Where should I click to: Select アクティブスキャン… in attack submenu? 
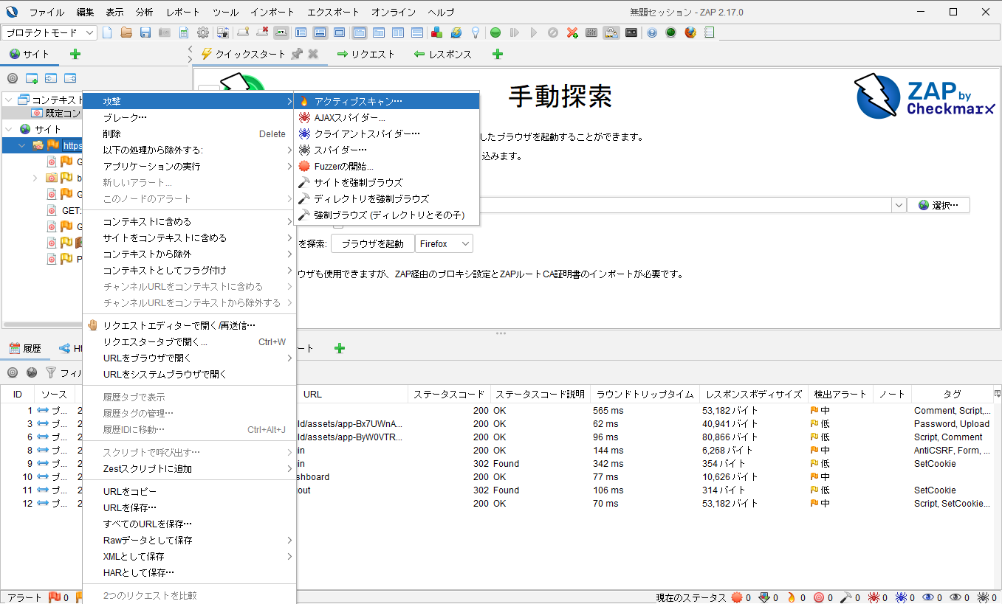(387, 101)
